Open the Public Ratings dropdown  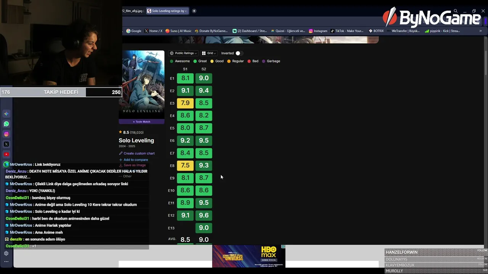pos(183,53)
